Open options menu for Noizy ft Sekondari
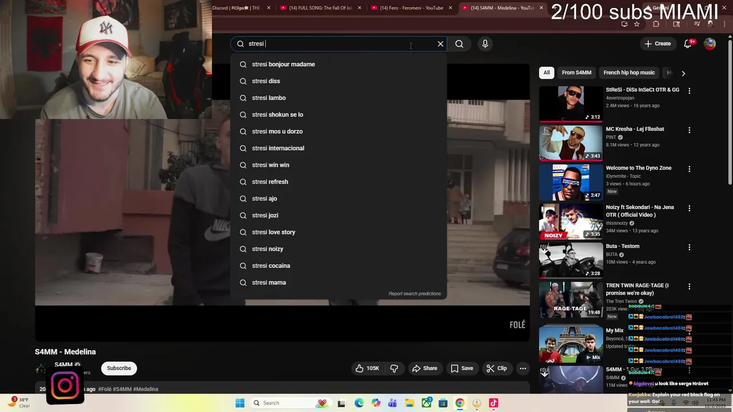The width and height of the screenshot is (733, 412). pos(689,208)
